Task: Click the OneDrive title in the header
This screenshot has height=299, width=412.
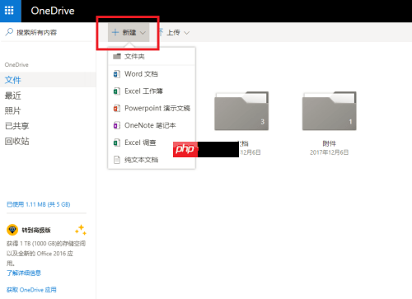Action: [53, 11]
